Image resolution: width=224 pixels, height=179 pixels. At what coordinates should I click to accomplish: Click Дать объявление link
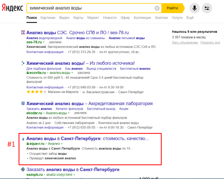[x=185, y=43]
